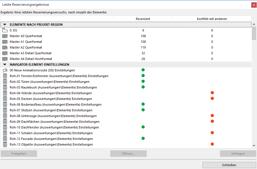
Task: Click schedule icon of Roh-11 Schalen
Action: (x=5, y=133)
